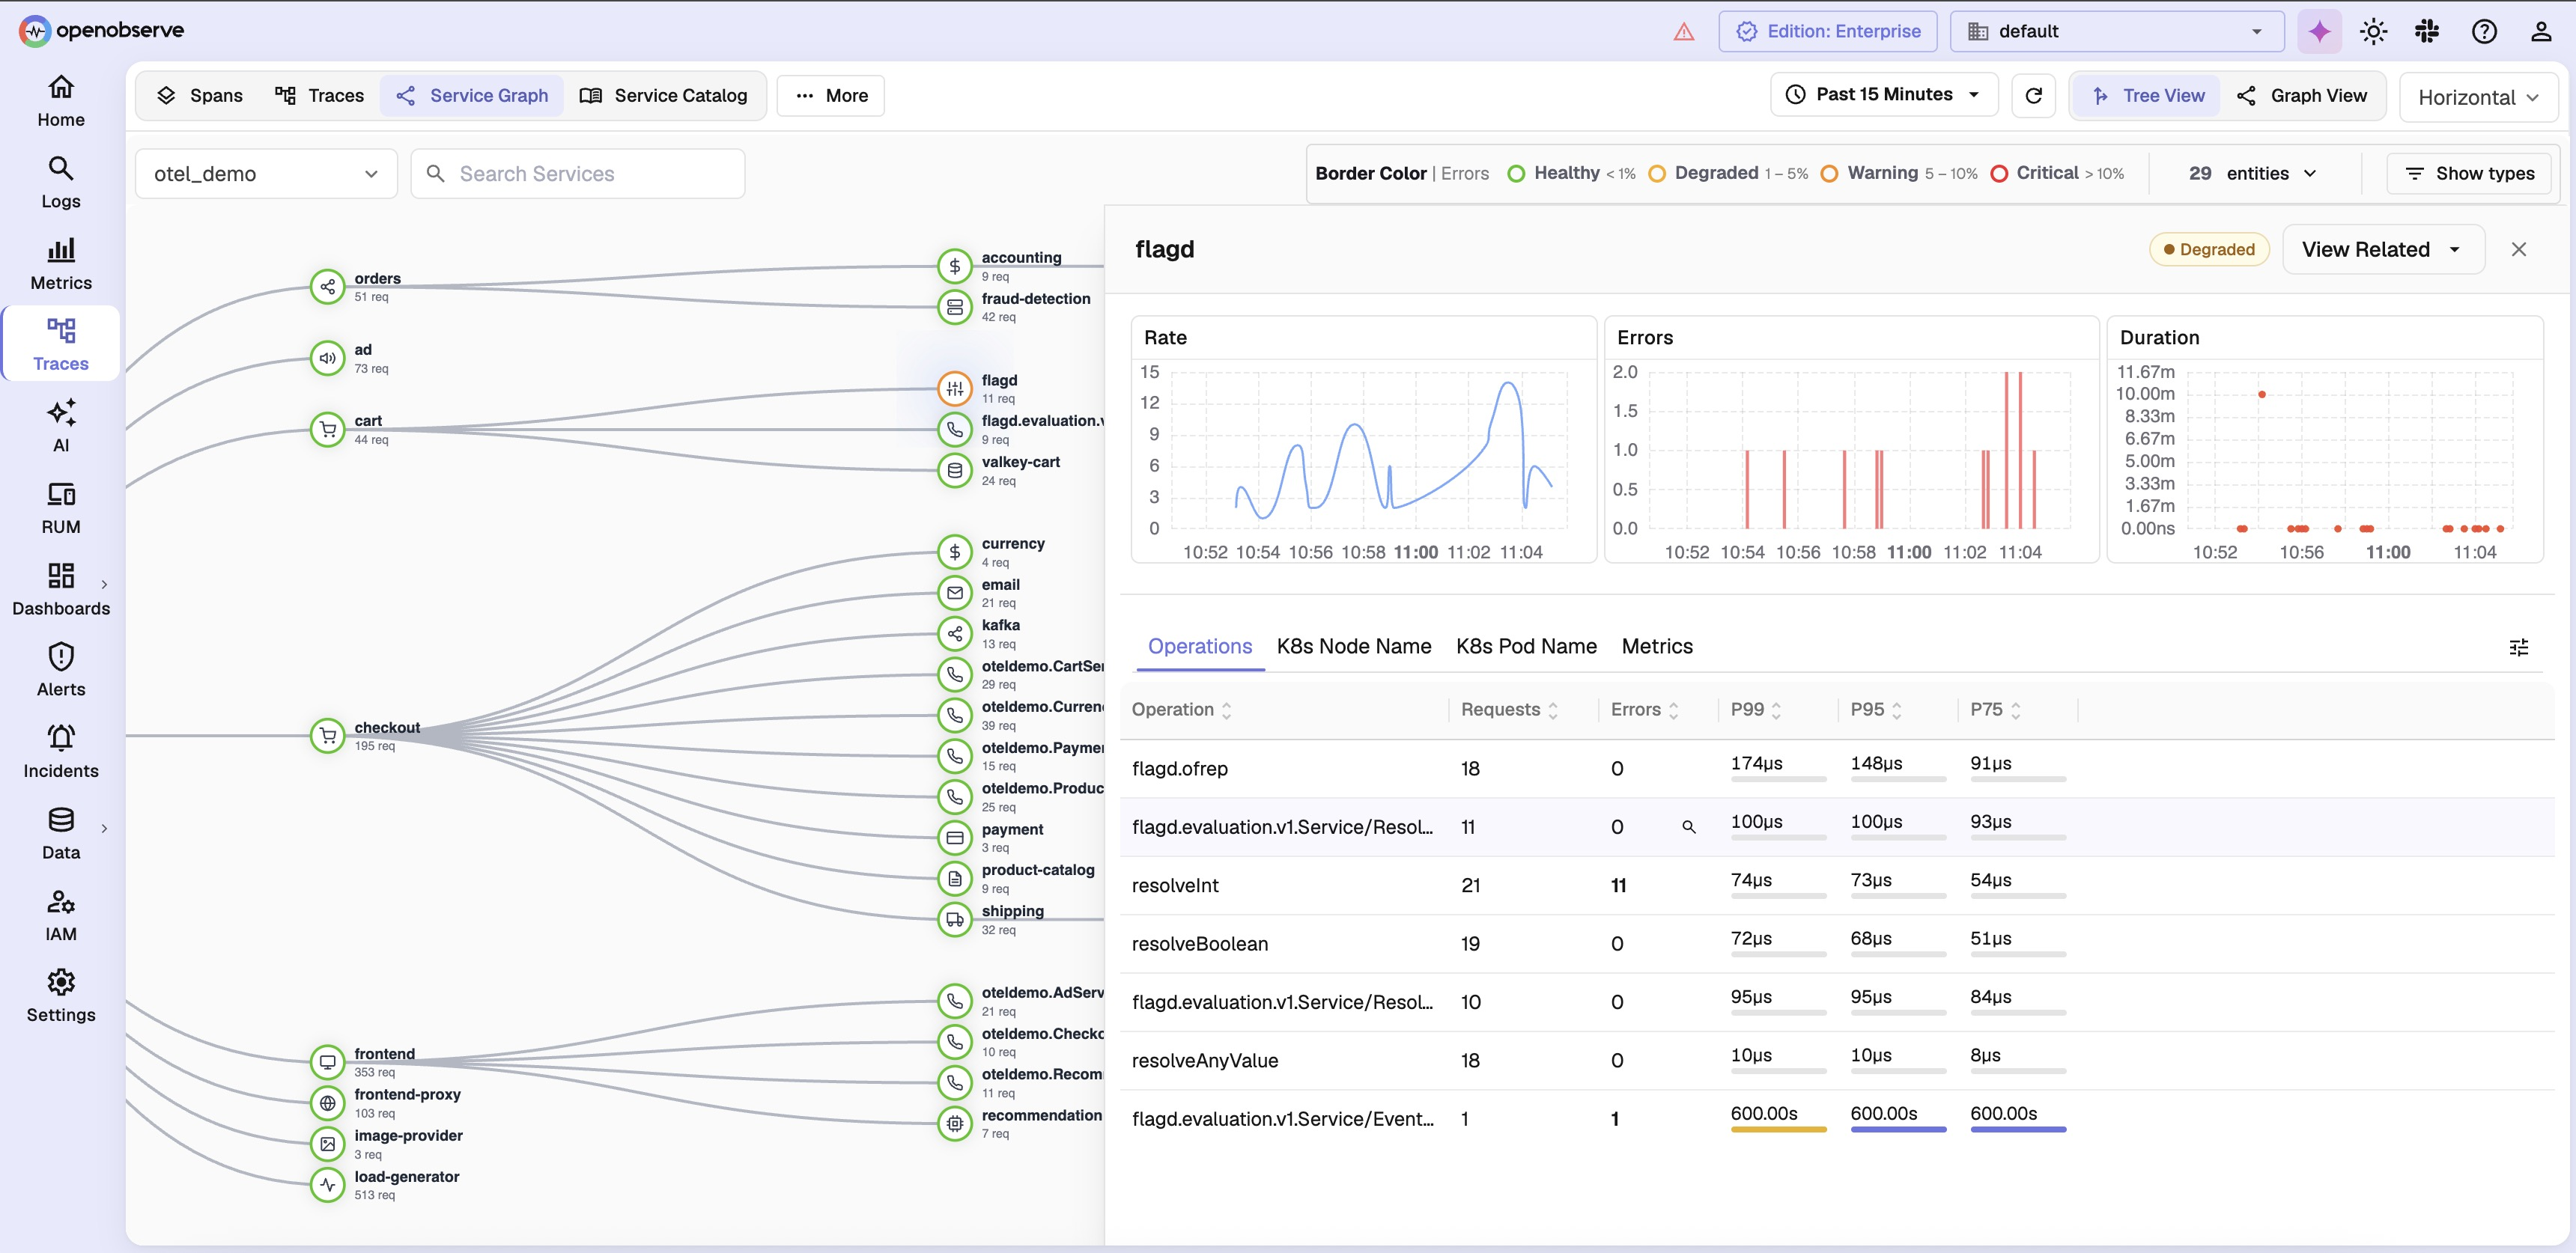
Task: Toggle light/dark theme sun icon
Action: [x=2374, y=32]
